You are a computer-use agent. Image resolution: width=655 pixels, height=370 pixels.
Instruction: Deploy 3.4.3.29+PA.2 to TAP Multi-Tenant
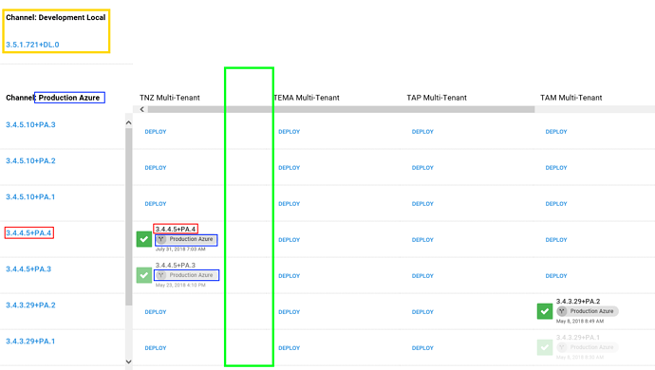(x=422, y=312)
